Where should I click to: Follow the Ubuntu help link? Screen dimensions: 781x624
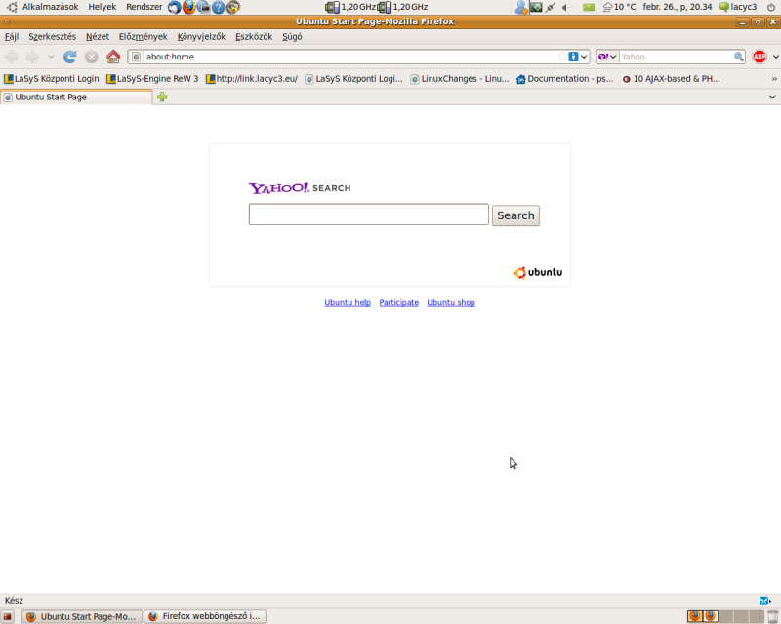(348, 302)
